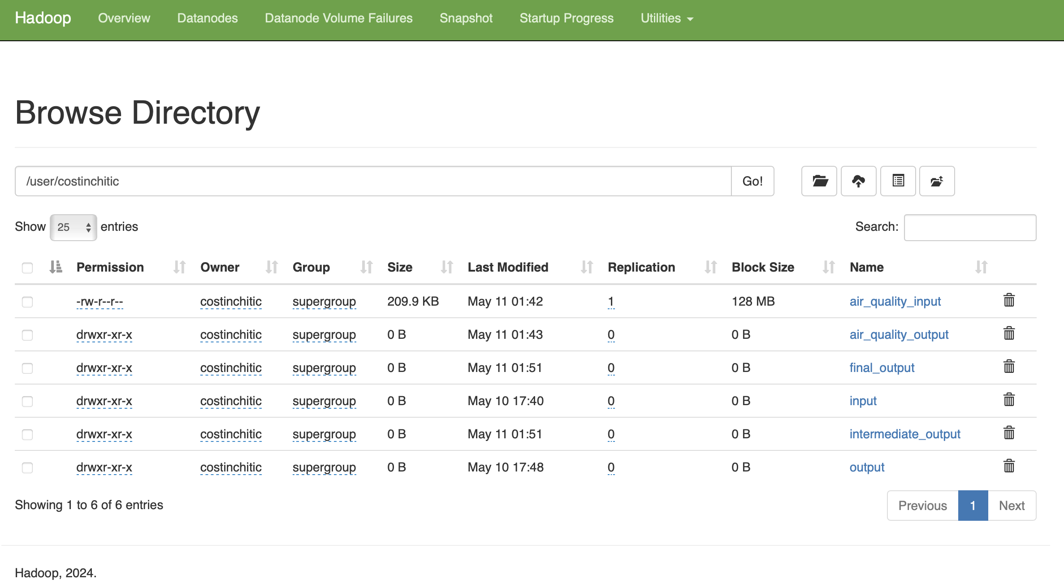Click the directory path input field

coord(373,181)
